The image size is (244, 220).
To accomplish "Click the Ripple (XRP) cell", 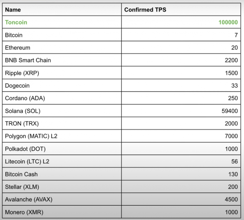I will coord(62,73).
